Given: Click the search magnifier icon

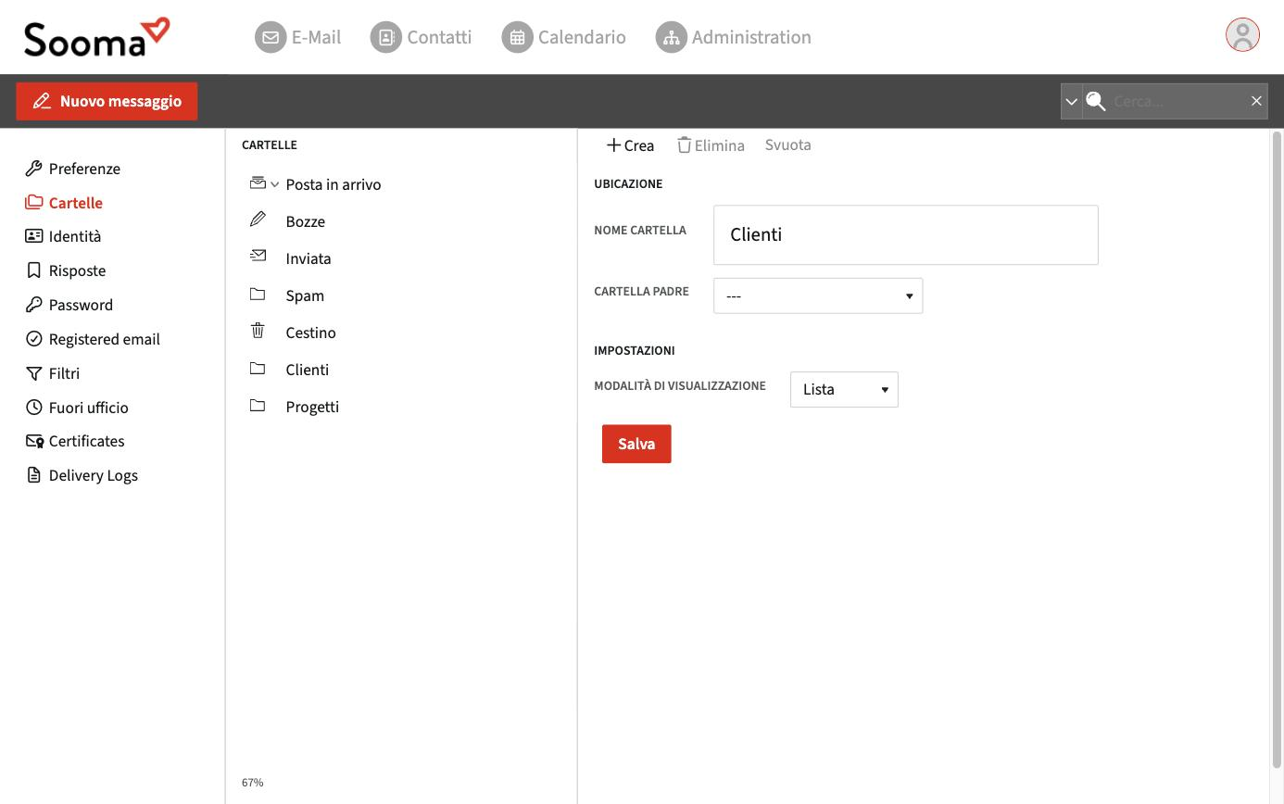Looking at the screenshot, I should pyautogui.click(x=1096, y=101).
